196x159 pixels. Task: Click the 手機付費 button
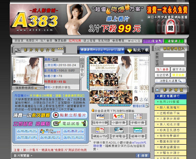point(137,123)
